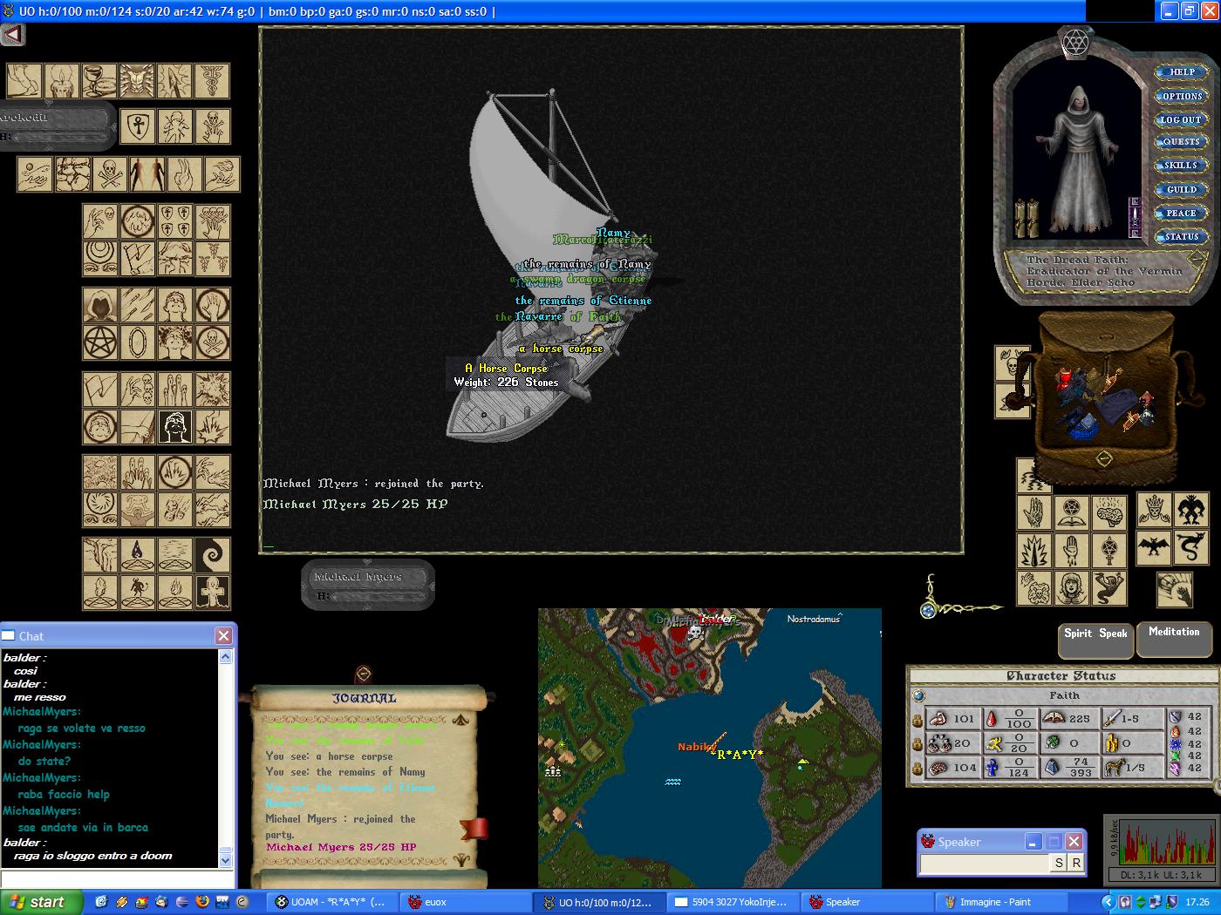Expand the panel with the top-left back arrow
Viewport: 1221px width, 915px height.
(x=13, y=35)
